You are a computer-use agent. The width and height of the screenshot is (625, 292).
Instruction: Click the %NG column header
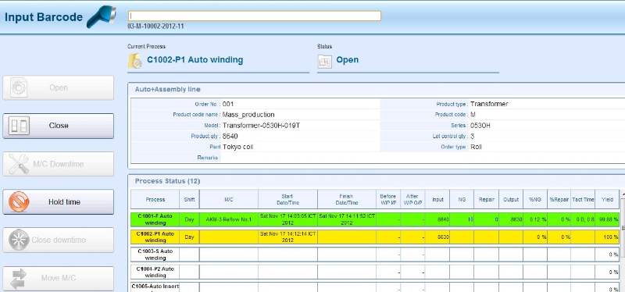[535, 200]
